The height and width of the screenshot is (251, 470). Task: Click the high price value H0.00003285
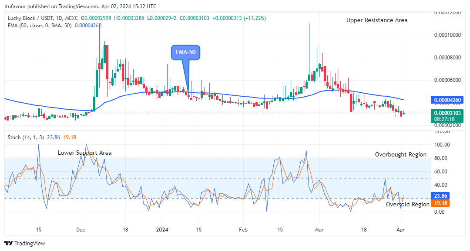(x=129, y=18)
